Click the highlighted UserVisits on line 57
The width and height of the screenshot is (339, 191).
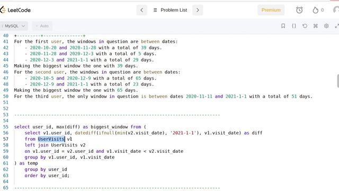pos(51,139)
